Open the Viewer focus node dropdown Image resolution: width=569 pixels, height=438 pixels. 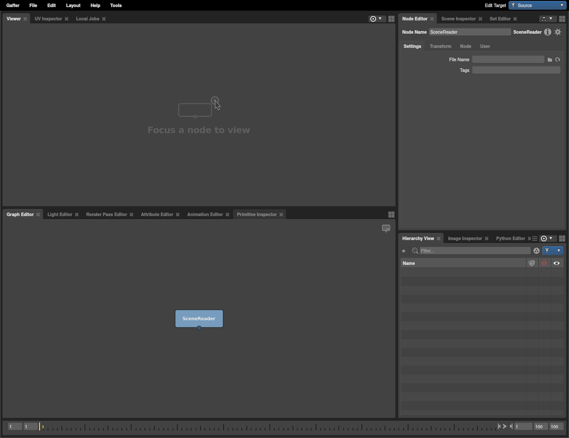[x=376, y=19]
